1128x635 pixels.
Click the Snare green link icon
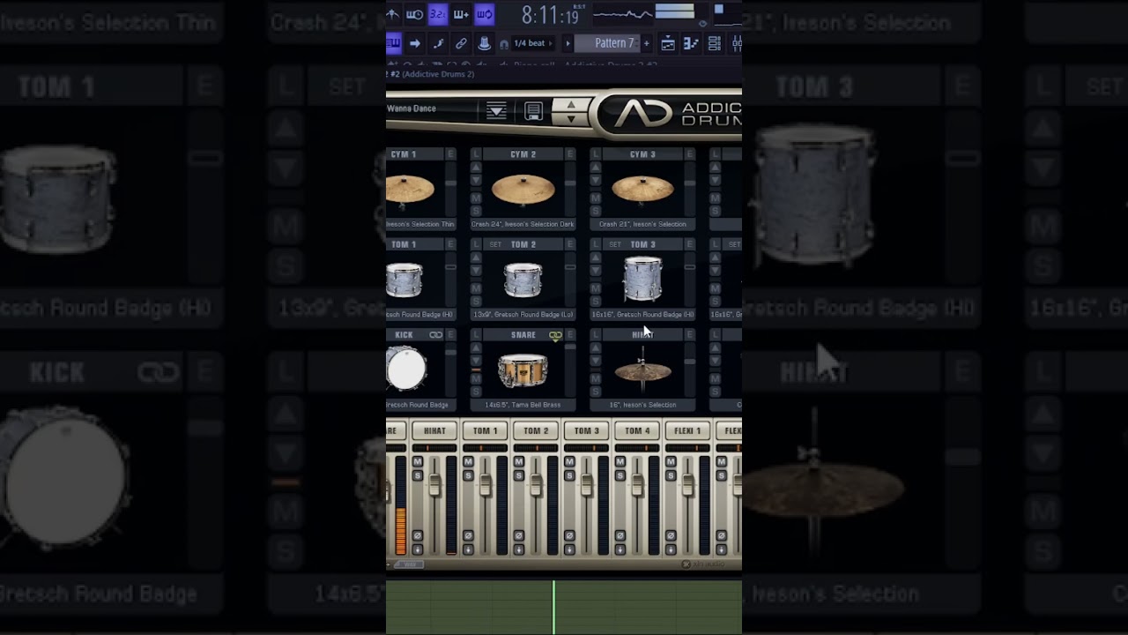pos(555,335)
